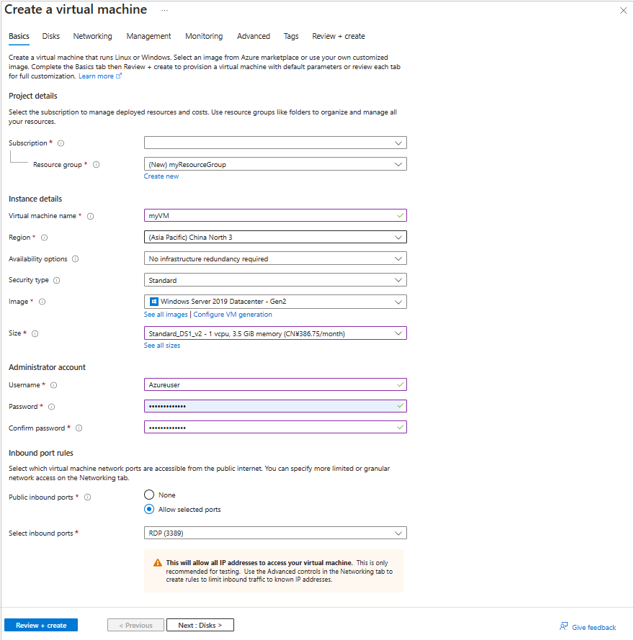Click the Review + create button
Screen dimensions: 634x640
pyautogui.click(x=41, y=625)
